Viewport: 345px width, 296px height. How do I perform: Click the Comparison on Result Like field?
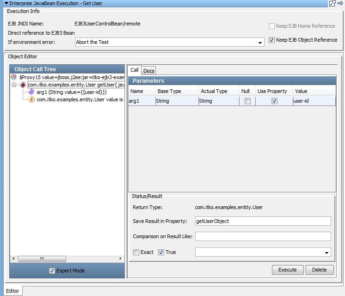click(263, 236)
